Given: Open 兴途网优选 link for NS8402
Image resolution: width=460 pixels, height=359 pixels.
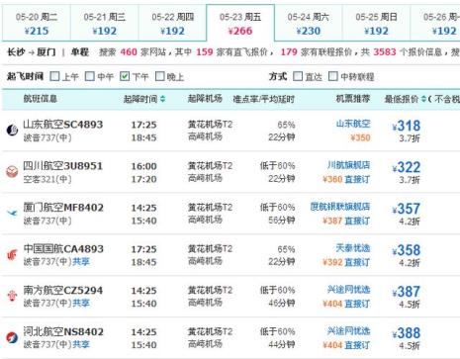Looking at the screenshot, I should 348,331.
